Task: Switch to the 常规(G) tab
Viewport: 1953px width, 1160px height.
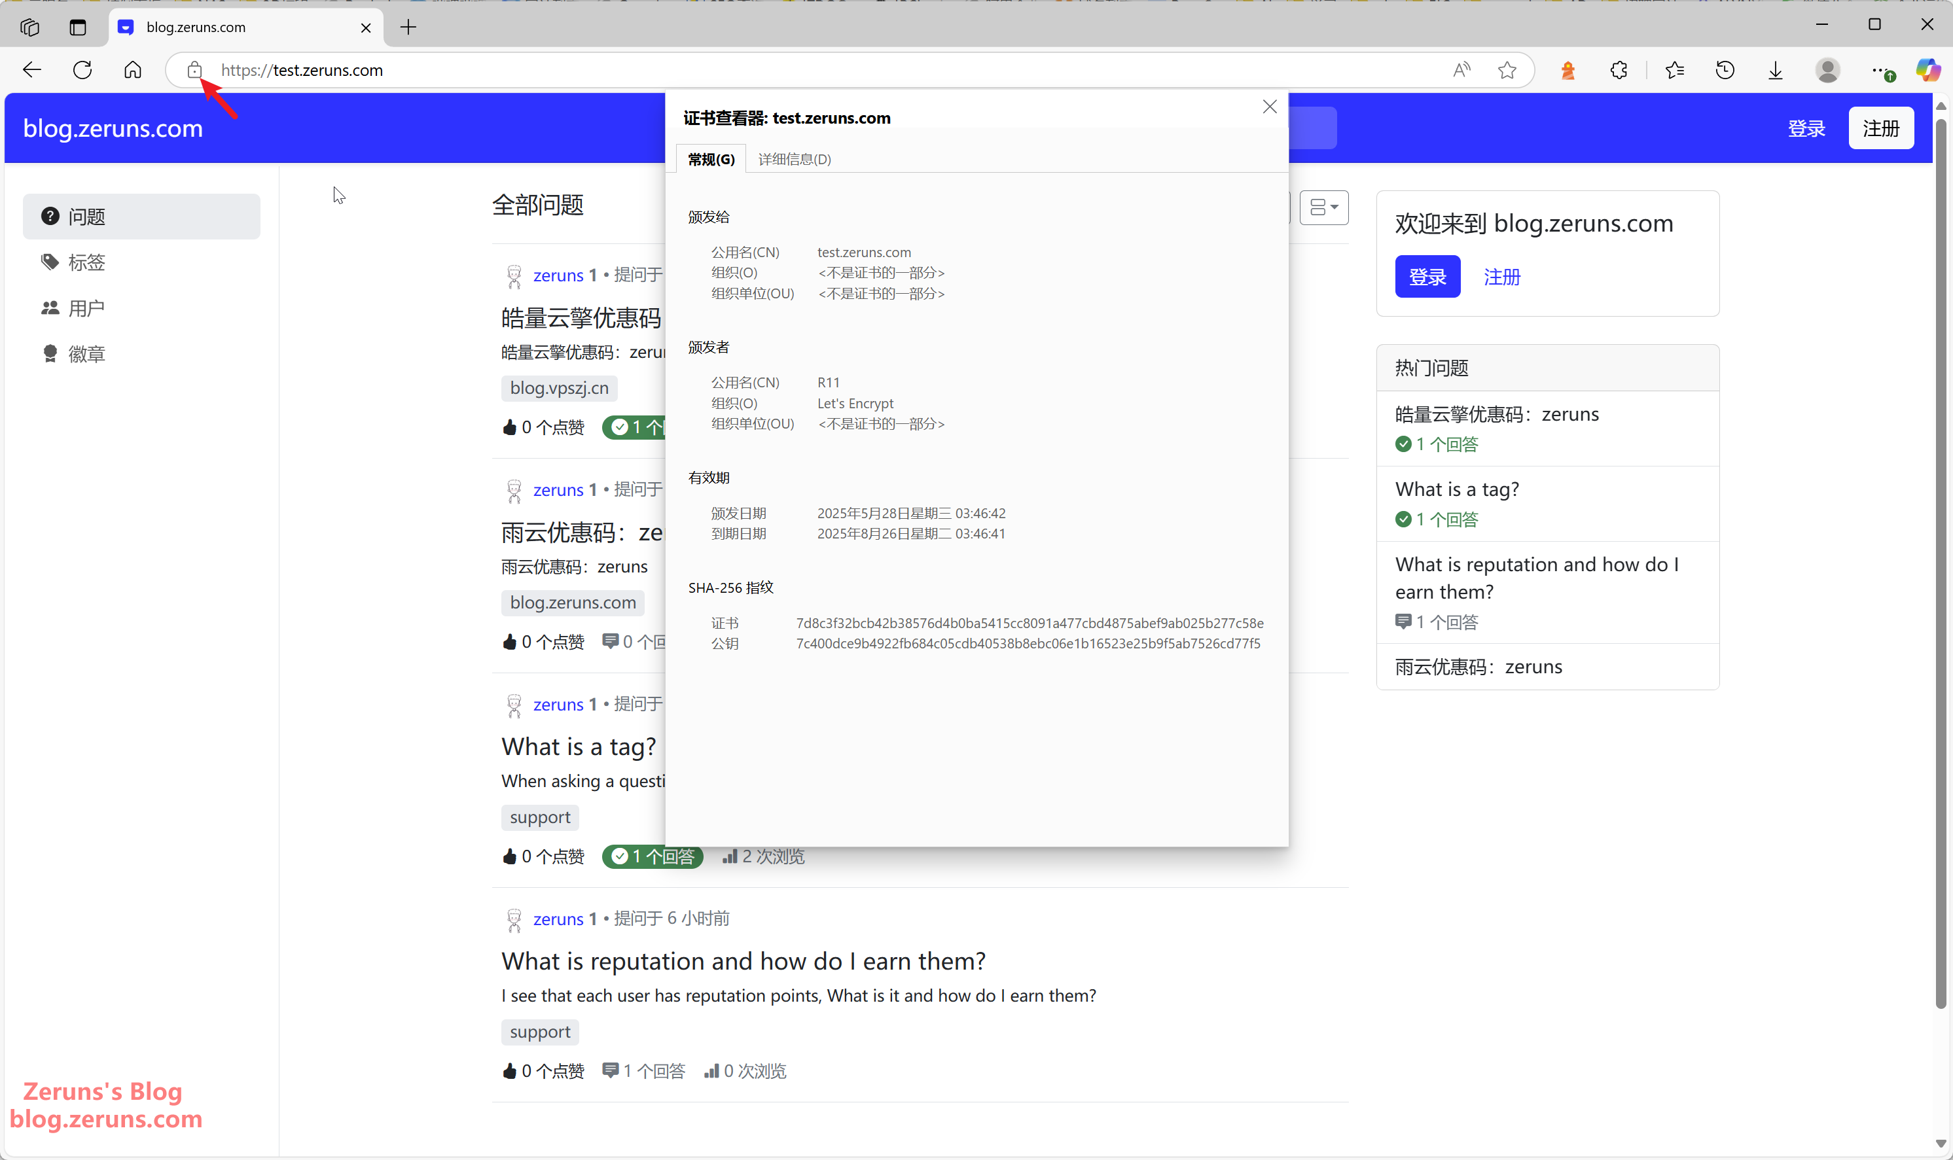Action: 711,159
